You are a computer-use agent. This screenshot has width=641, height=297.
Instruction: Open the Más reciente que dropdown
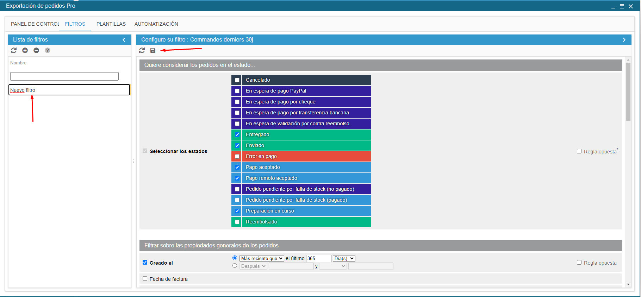262,258
